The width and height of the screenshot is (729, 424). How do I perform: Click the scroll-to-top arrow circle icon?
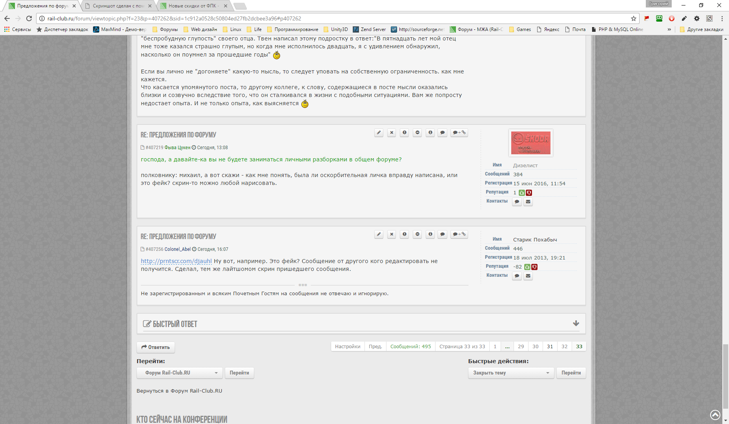[715, 415]
